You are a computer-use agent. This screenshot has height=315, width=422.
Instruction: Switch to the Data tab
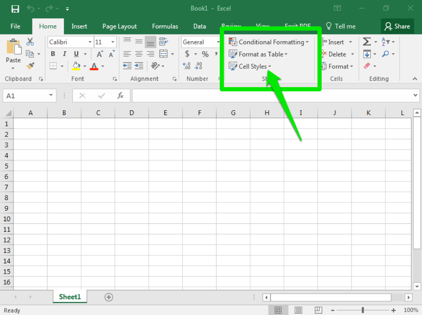pos(200,26)
